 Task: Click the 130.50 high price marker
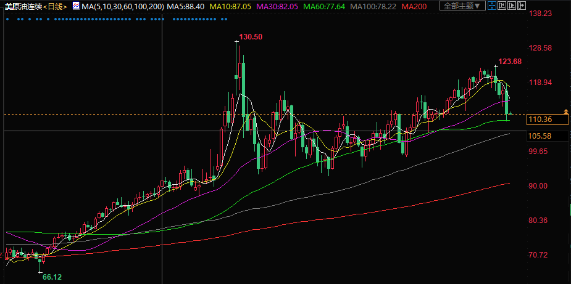point(251,37)
